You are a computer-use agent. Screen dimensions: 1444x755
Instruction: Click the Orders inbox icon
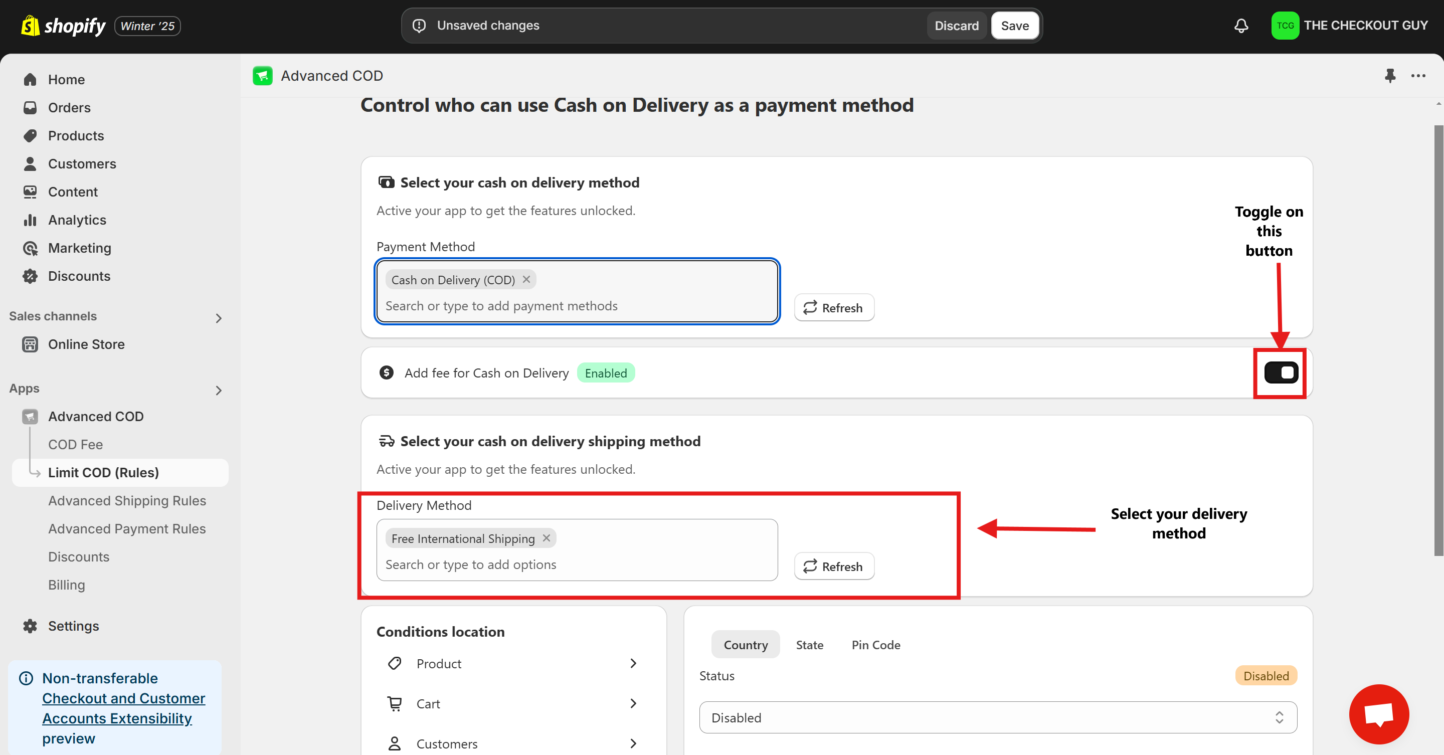[30, 108]
